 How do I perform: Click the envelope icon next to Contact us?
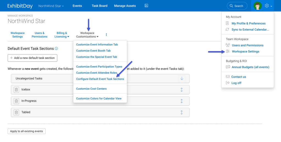227,77
